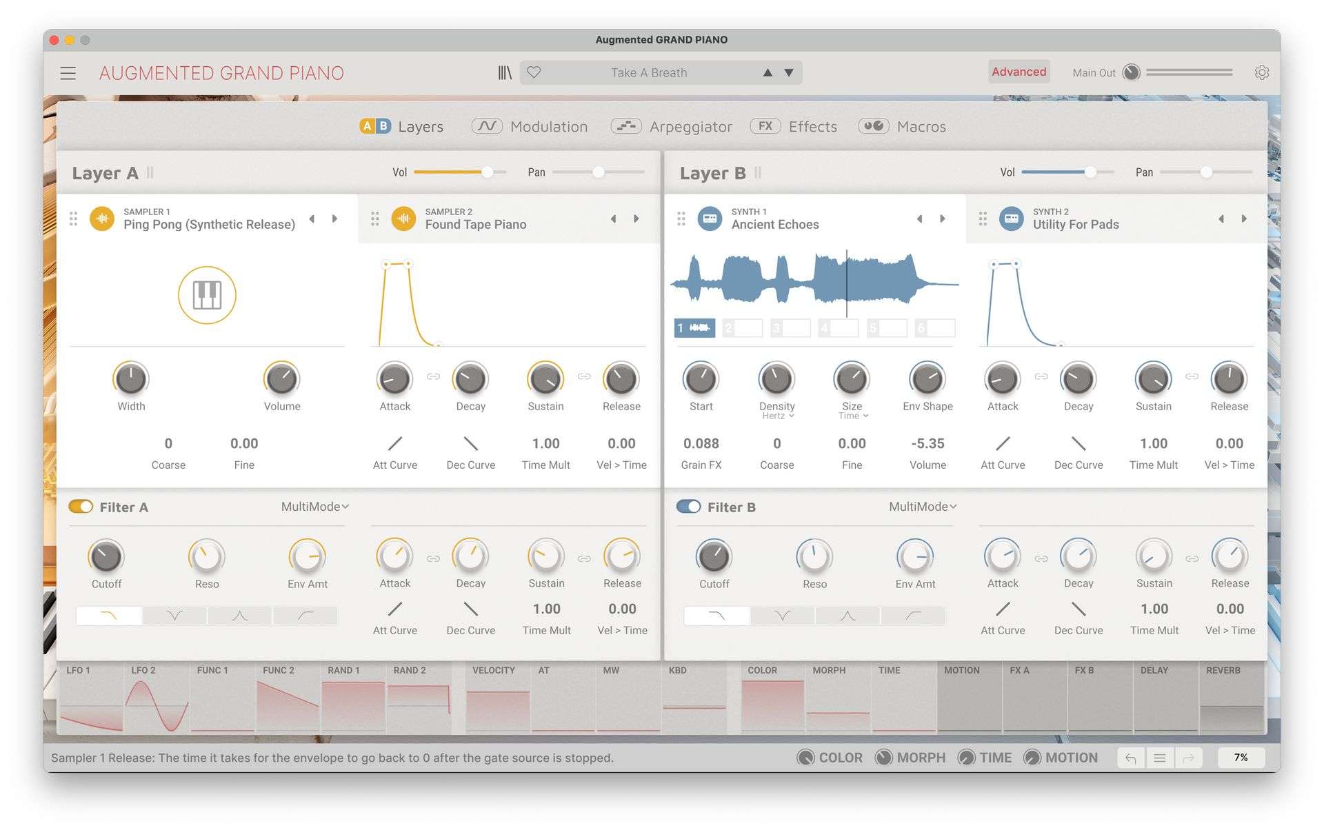Open Filter B MultiMode dropdown

923,507
